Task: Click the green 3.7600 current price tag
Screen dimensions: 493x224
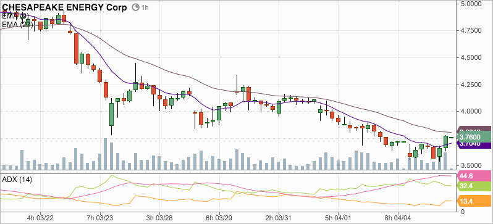Action: tap(474, 137)
